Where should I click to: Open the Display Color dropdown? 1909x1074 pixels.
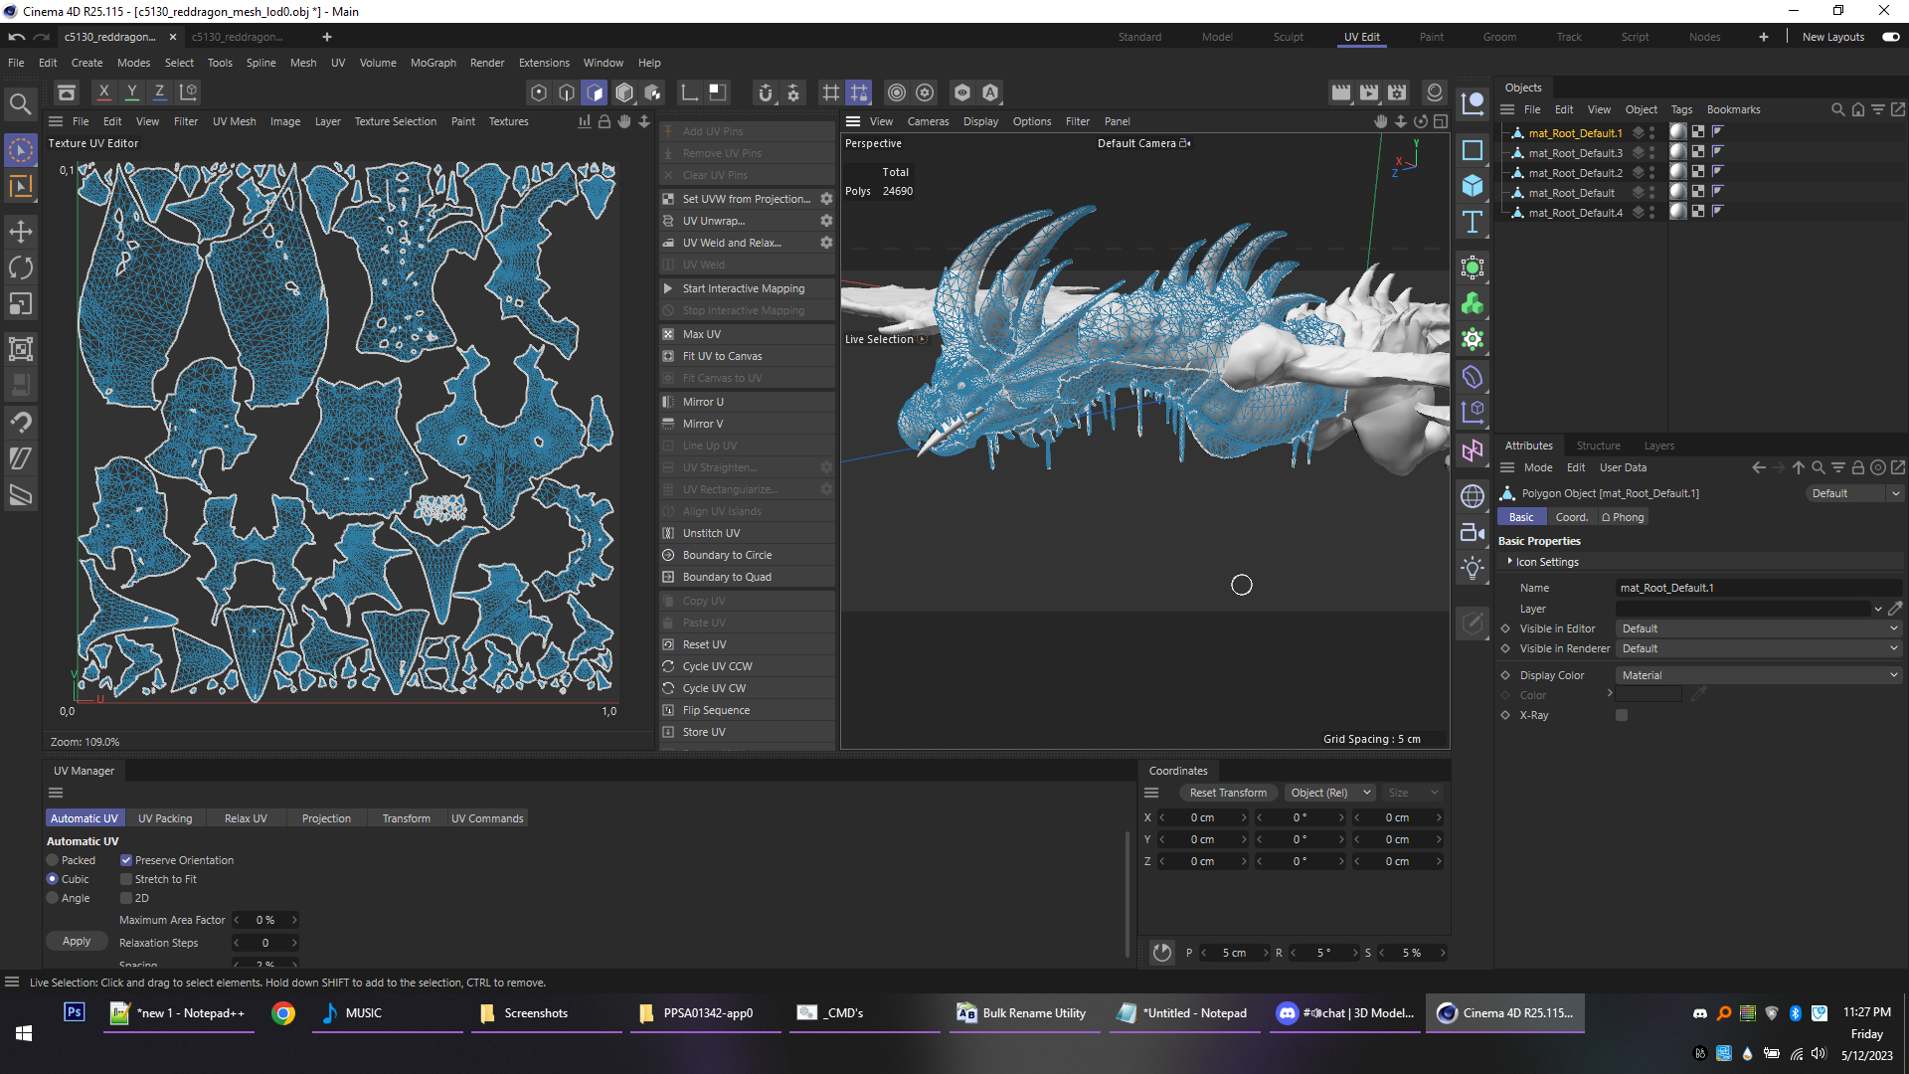1759,675
